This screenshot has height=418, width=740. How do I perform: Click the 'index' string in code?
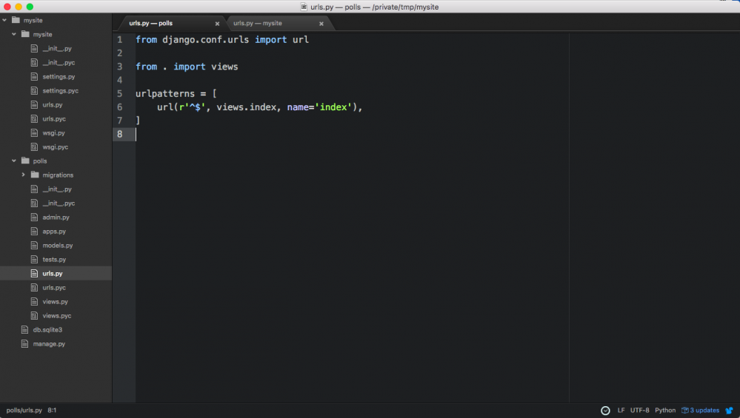click(333, 107)
